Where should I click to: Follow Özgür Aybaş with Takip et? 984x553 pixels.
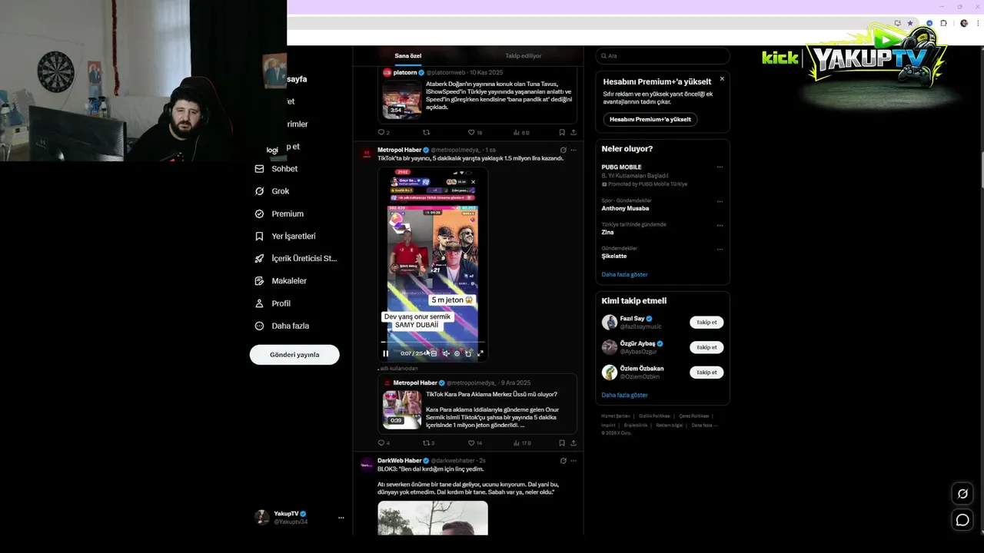[x=706, y=347]
